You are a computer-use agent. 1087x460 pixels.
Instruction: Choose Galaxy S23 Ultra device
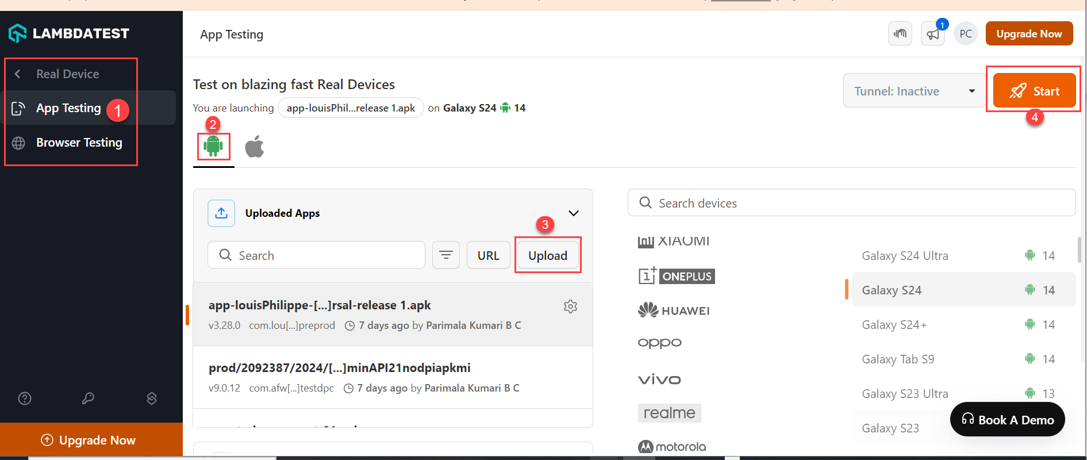click(963, 393)
